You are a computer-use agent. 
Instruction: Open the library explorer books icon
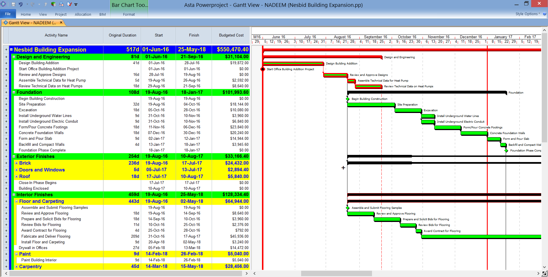coord(53,4)
